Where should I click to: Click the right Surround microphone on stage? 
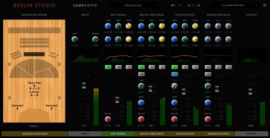(52, 109)
